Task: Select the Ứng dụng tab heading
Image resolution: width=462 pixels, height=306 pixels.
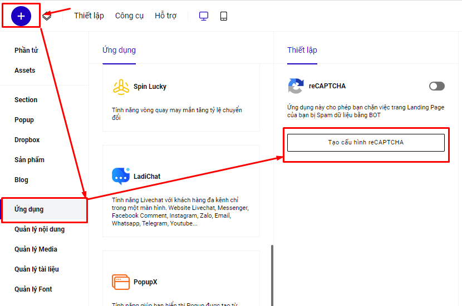Action: (x=119, y=50)
